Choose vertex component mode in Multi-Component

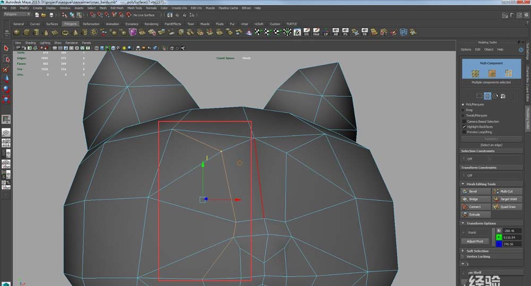475,73
